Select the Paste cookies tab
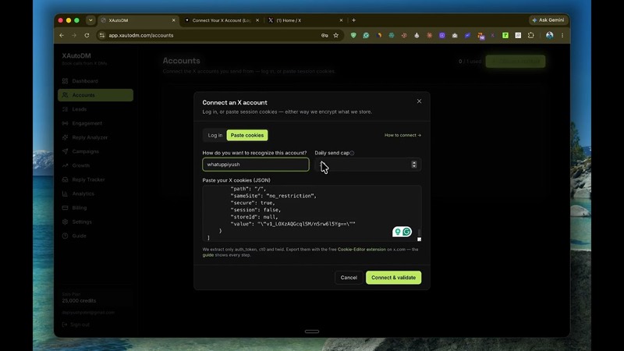This screenshot has height=351, width=624. [247, 135]
